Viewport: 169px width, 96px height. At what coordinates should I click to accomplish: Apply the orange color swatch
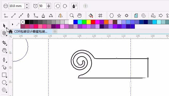coord(106,22)
